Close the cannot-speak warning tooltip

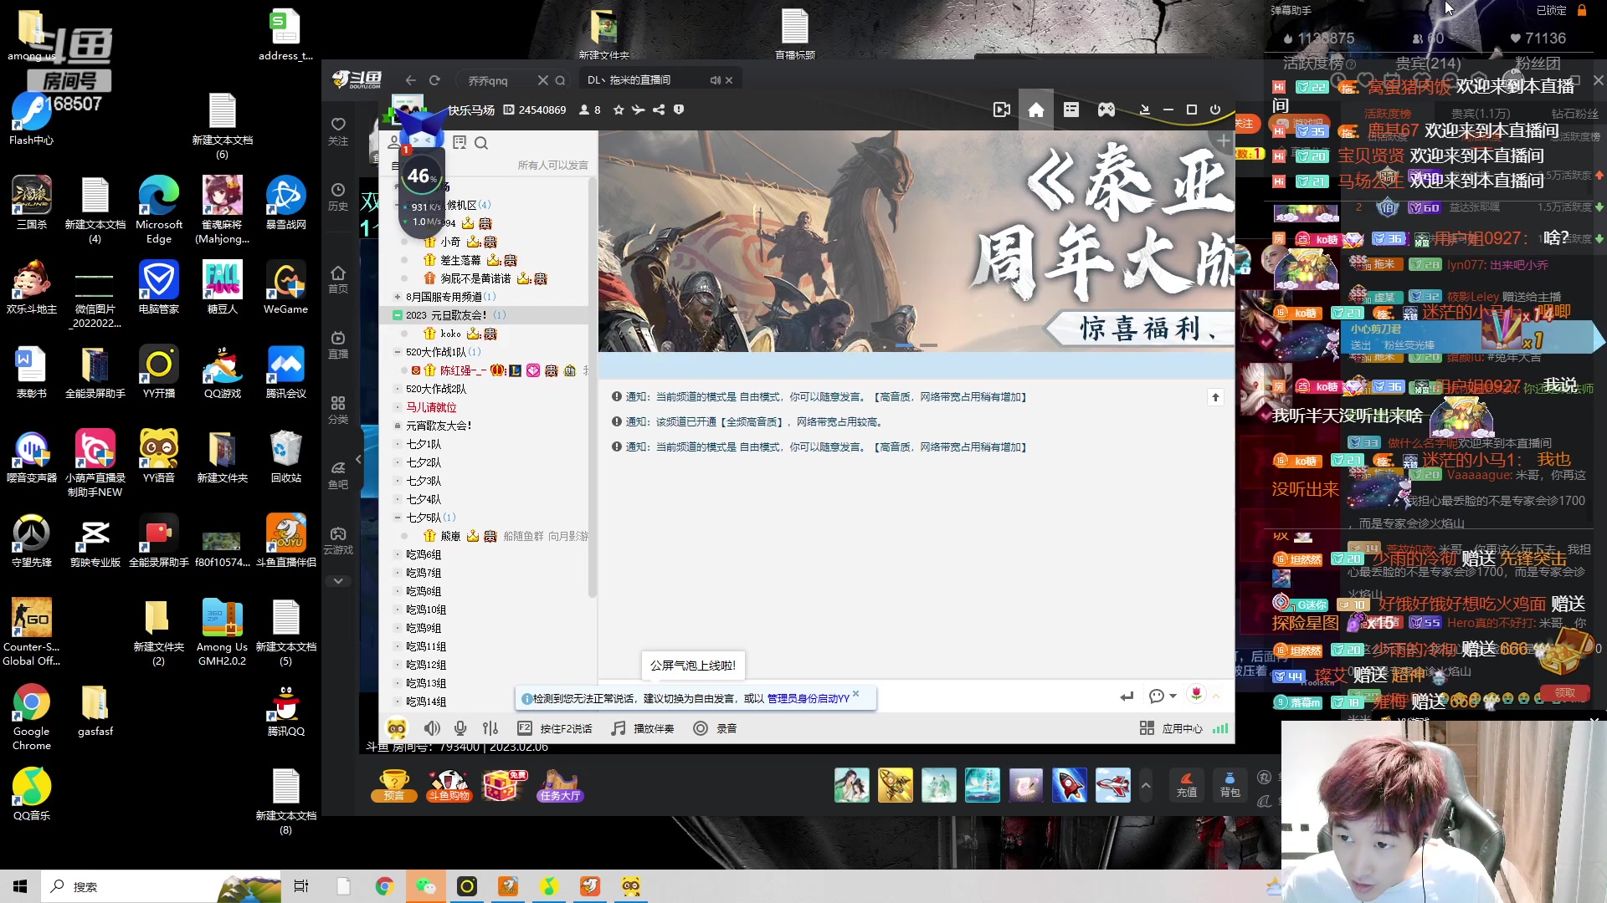(855, 693)
